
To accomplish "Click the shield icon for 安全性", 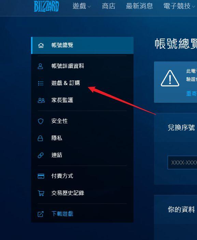I will (x=41, y=121).
